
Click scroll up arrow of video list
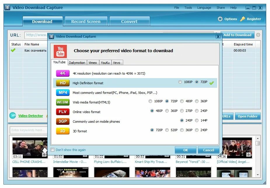coord(258,138)
